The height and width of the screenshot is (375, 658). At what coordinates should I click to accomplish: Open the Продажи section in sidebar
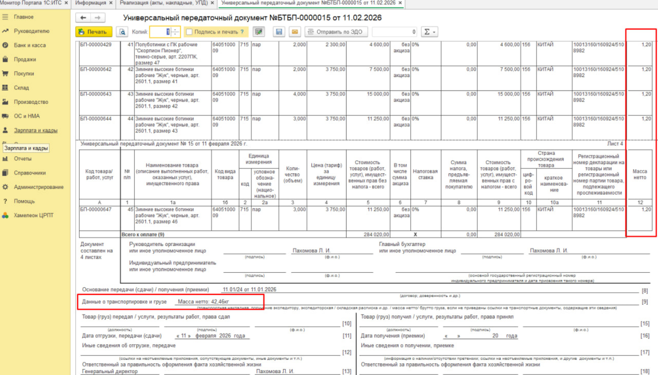tap(25, 59)
